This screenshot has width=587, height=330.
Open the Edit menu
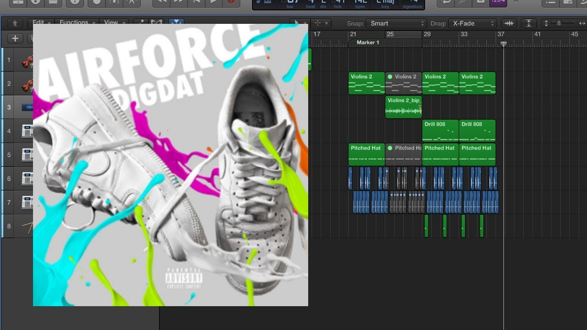click(x=41, y=22)
